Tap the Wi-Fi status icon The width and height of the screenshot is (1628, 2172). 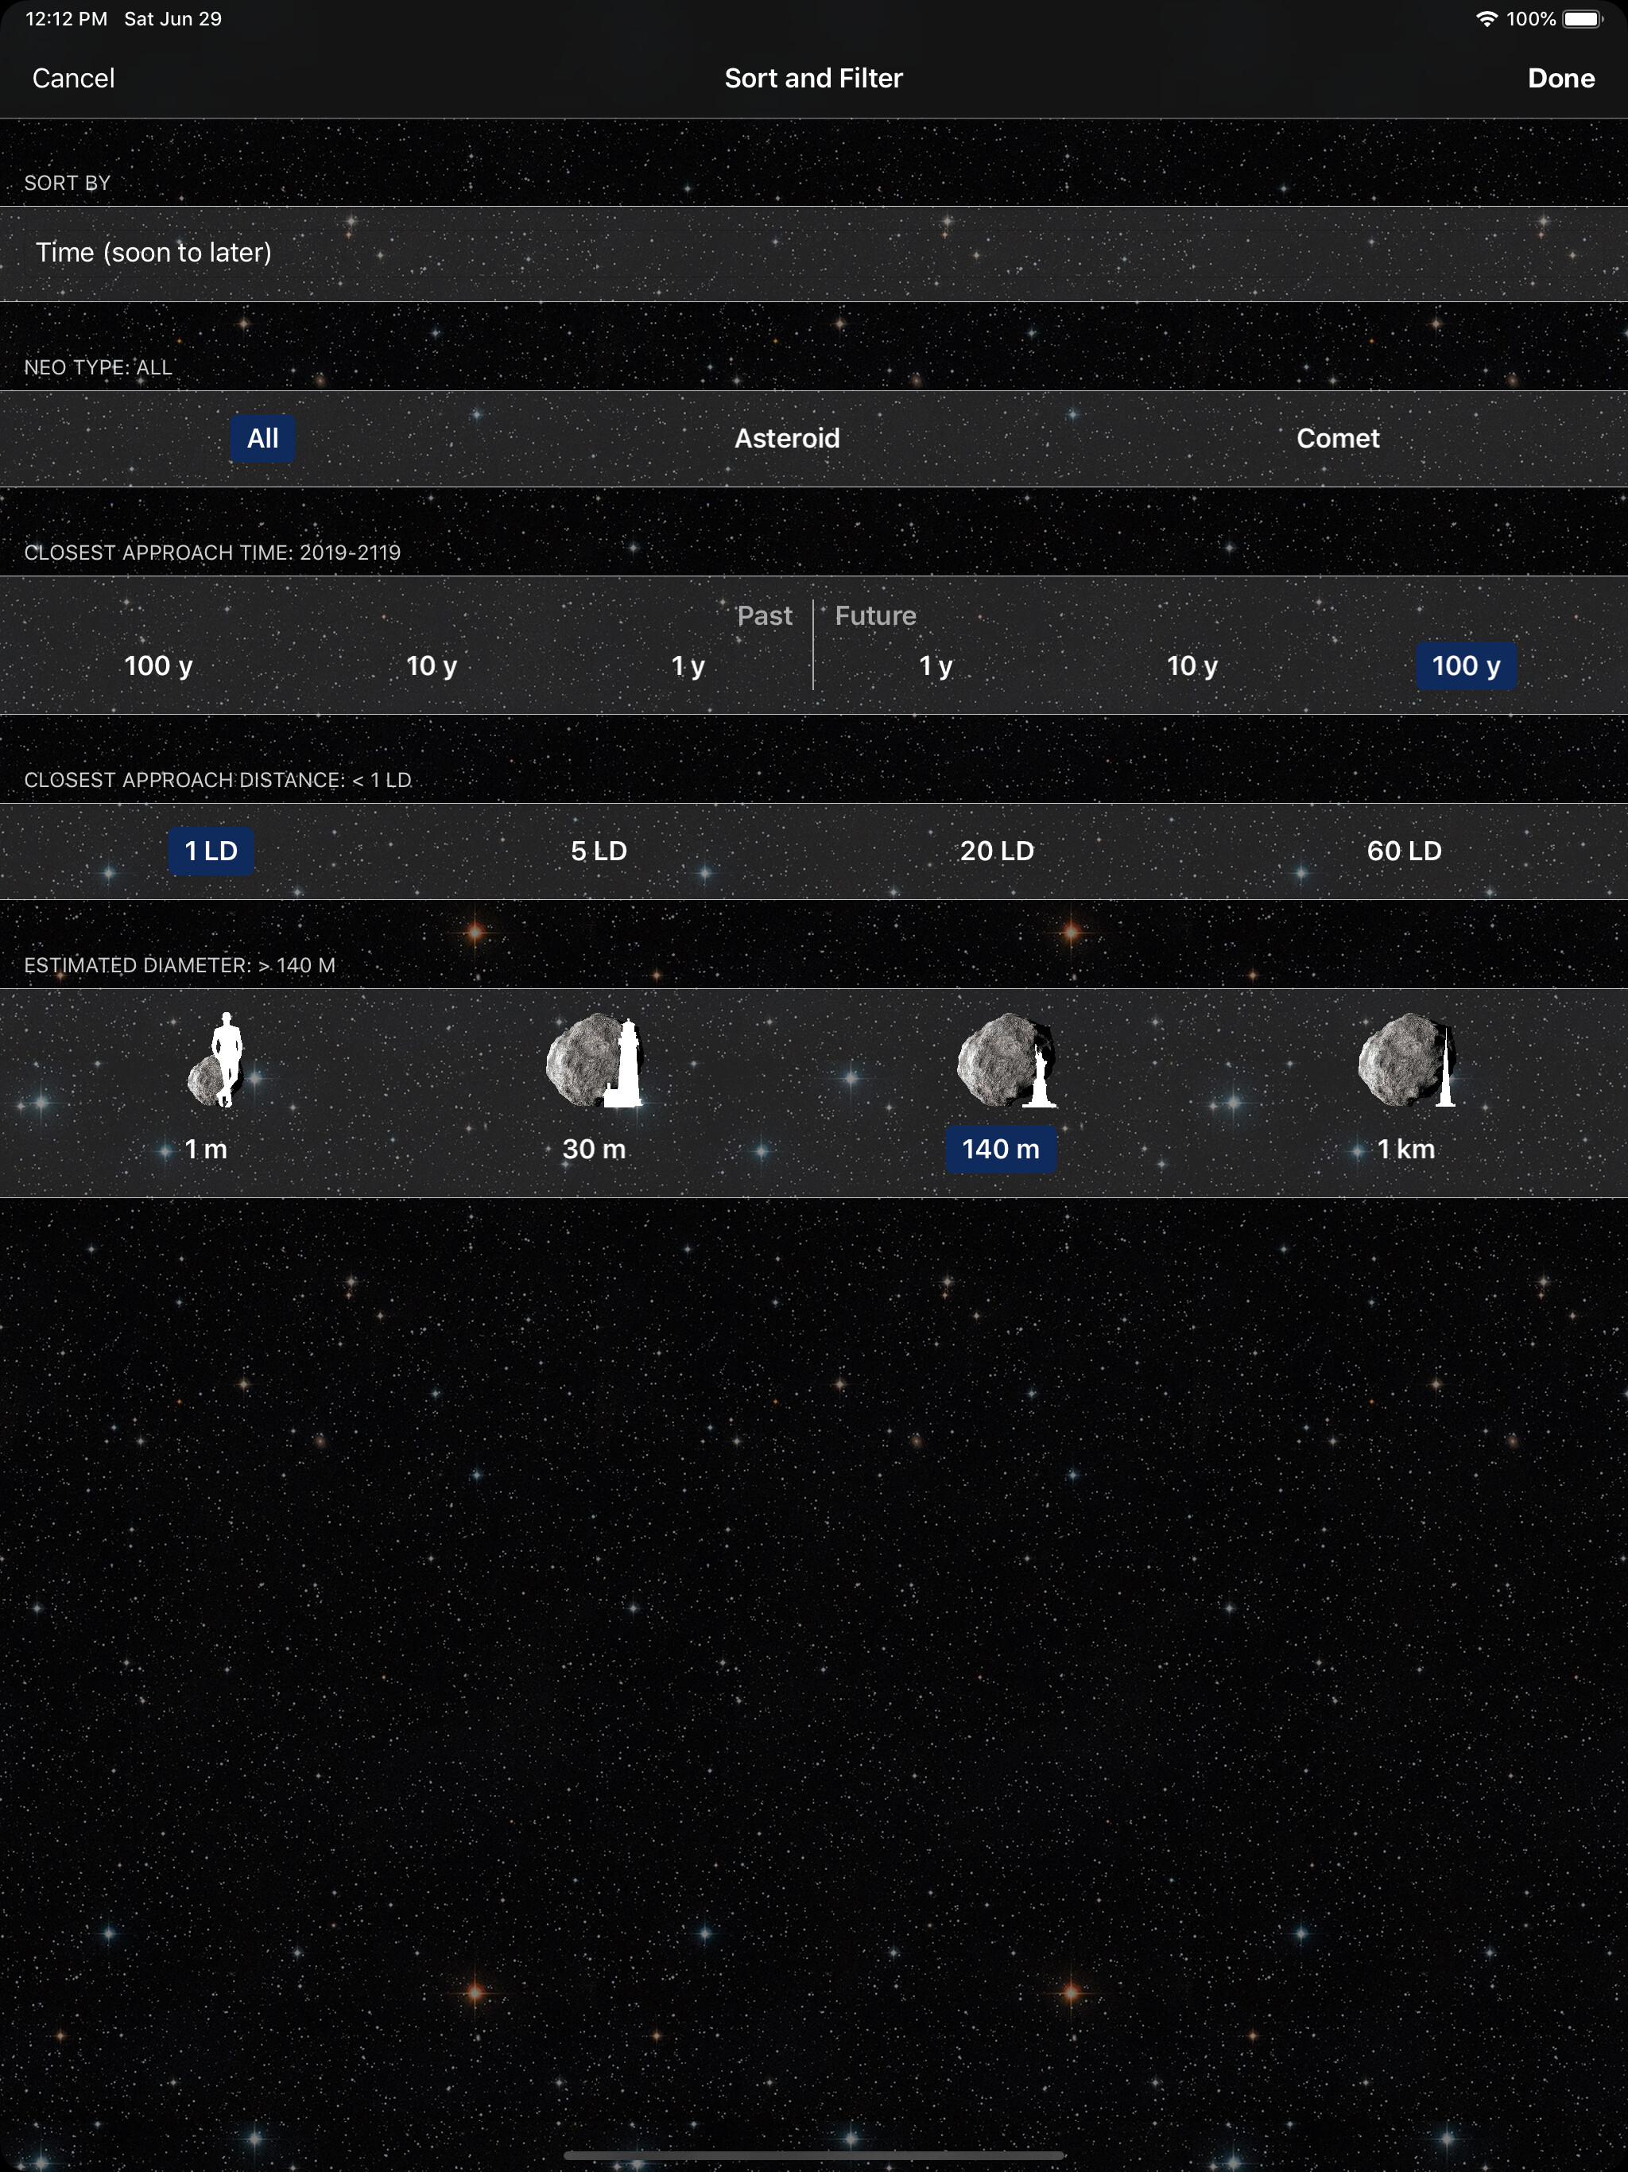pos(1487,18)
